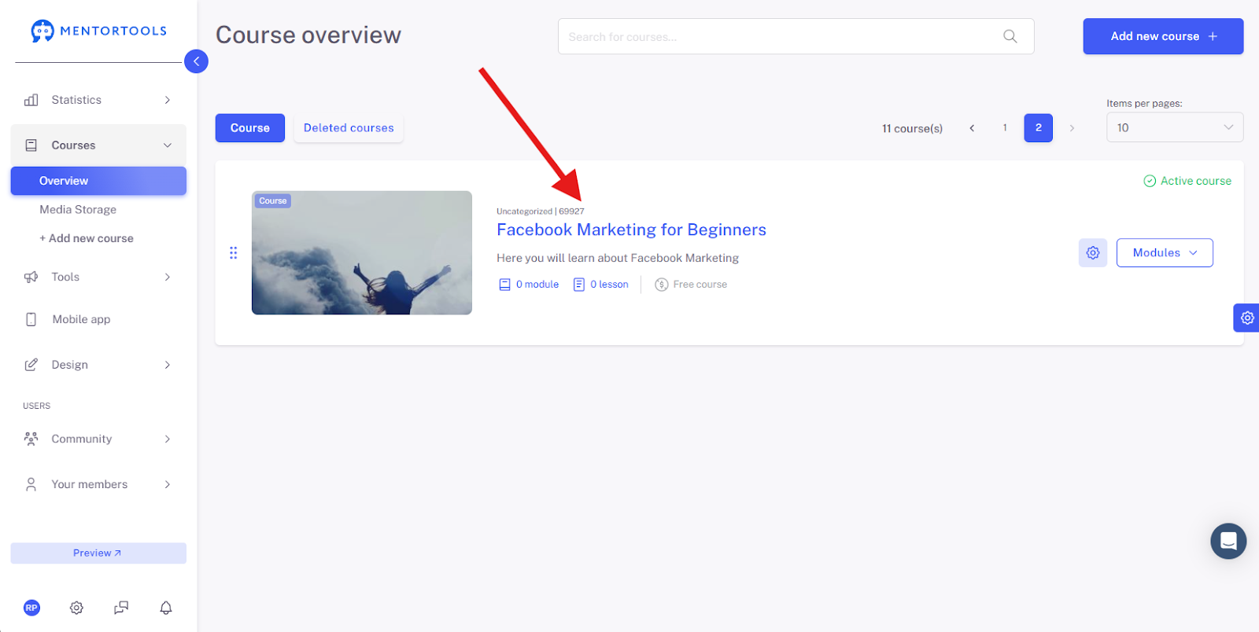
Task: Click the Statistics bar chart icon
Action: tap(31, 100)
